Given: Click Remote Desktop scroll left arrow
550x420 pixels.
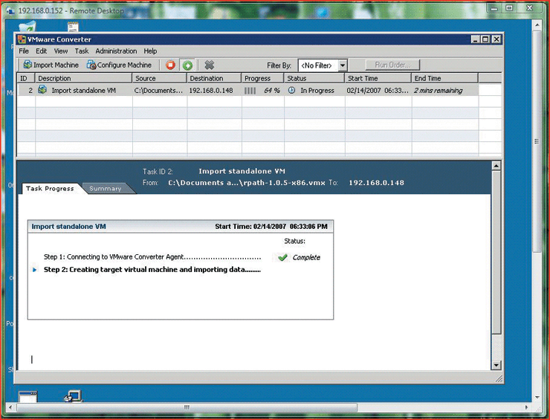Looking at the screenshot, I should (10, 407).
